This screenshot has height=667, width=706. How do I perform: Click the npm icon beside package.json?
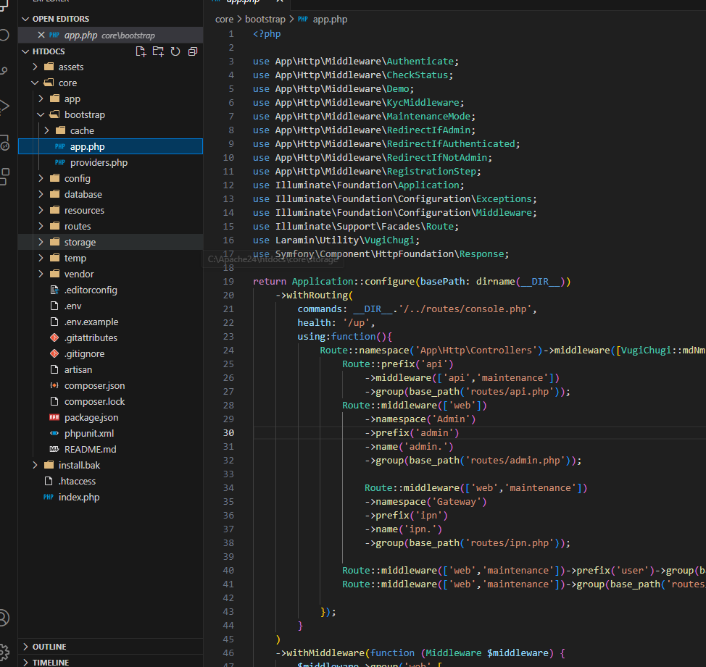[x=54, y=417]
